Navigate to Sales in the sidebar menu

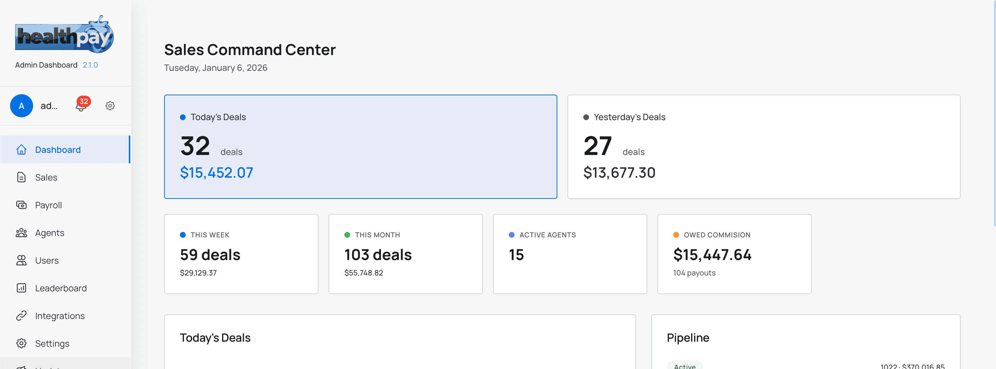click(46, 177)
